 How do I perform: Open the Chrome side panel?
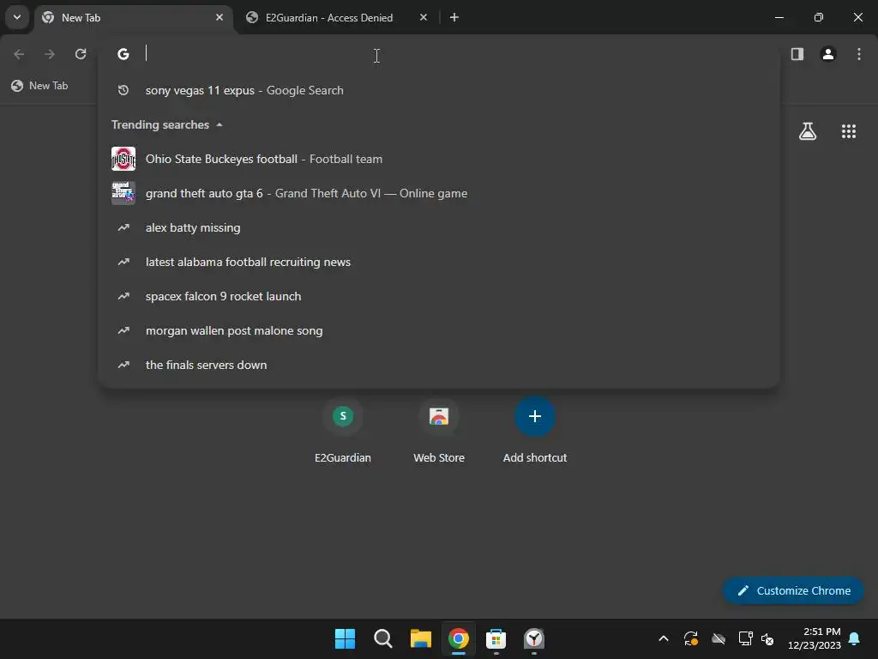point(797,54)
